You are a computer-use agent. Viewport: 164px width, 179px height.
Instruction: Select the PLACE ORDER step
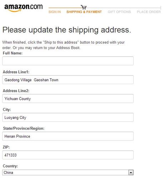pyautogui.click(x=149, y=12)
